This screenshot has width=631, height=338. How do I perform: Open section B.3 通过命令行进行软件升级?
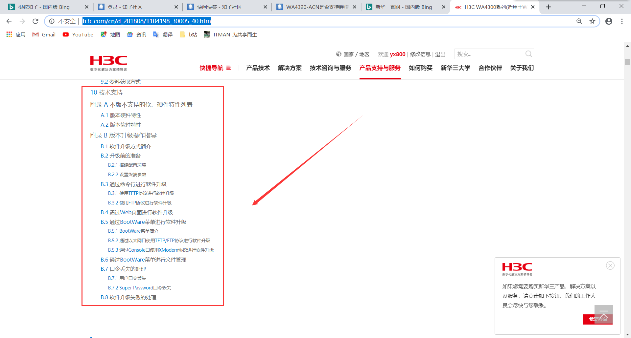(x=134, y=184)
